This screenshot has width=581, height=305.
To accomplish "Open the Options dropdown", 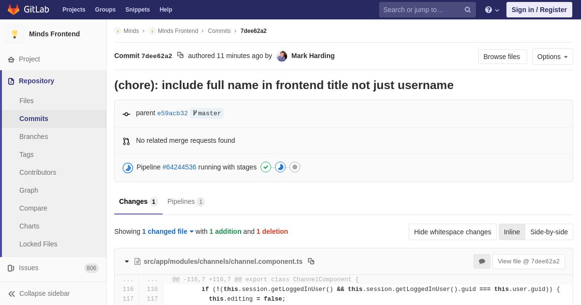I will click(552, 57).
